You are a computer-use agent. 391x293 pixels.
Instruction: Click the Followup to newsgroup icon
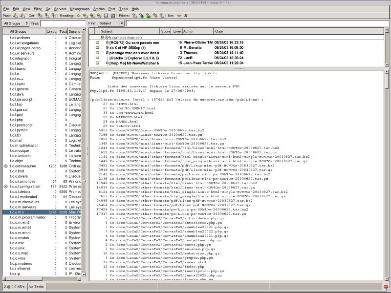point(22,16)
